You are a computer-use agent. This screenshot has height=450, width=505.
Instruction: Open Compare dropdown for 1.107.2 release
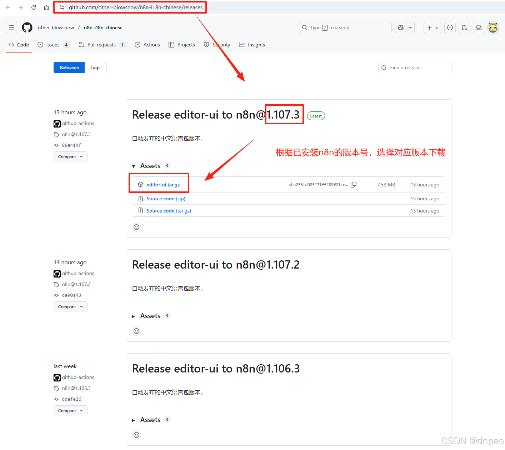pyautogui.click(x=70, y=306)
